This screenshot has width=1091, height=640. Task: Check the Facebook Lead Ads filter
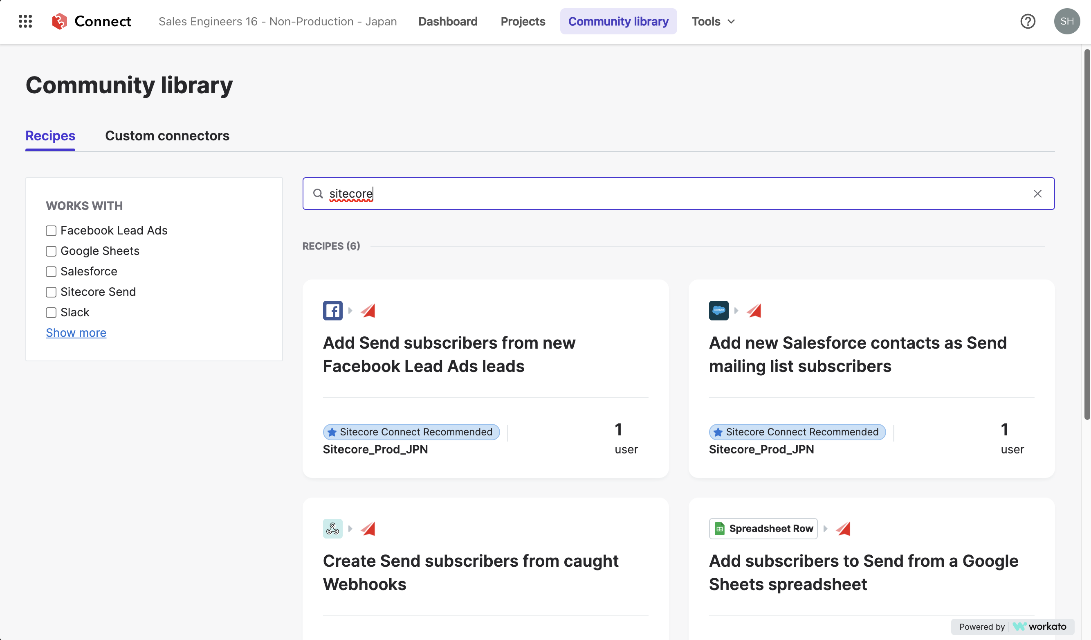(x=51, y=230)
